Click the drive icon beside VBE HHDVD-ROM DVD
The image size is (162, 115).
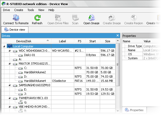coord(15,107)
